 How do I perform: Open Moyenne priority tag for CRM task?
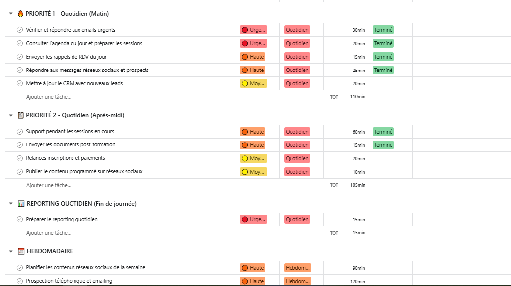coord(254,83)
